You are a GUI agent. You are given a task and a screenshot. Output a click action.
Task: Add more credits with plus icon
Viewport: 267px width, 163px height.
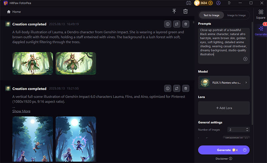click(x=211, y=3)
